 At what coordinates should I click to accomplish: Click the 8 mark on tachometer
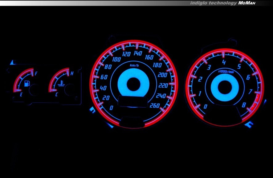243,105
